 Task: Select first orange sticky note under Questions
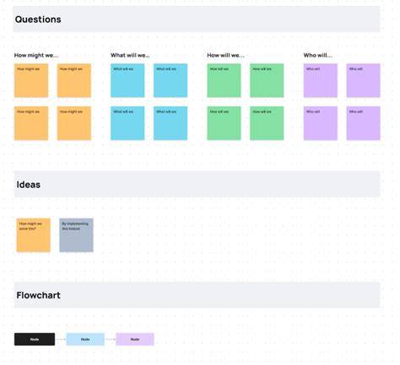(x=31, y=80)
